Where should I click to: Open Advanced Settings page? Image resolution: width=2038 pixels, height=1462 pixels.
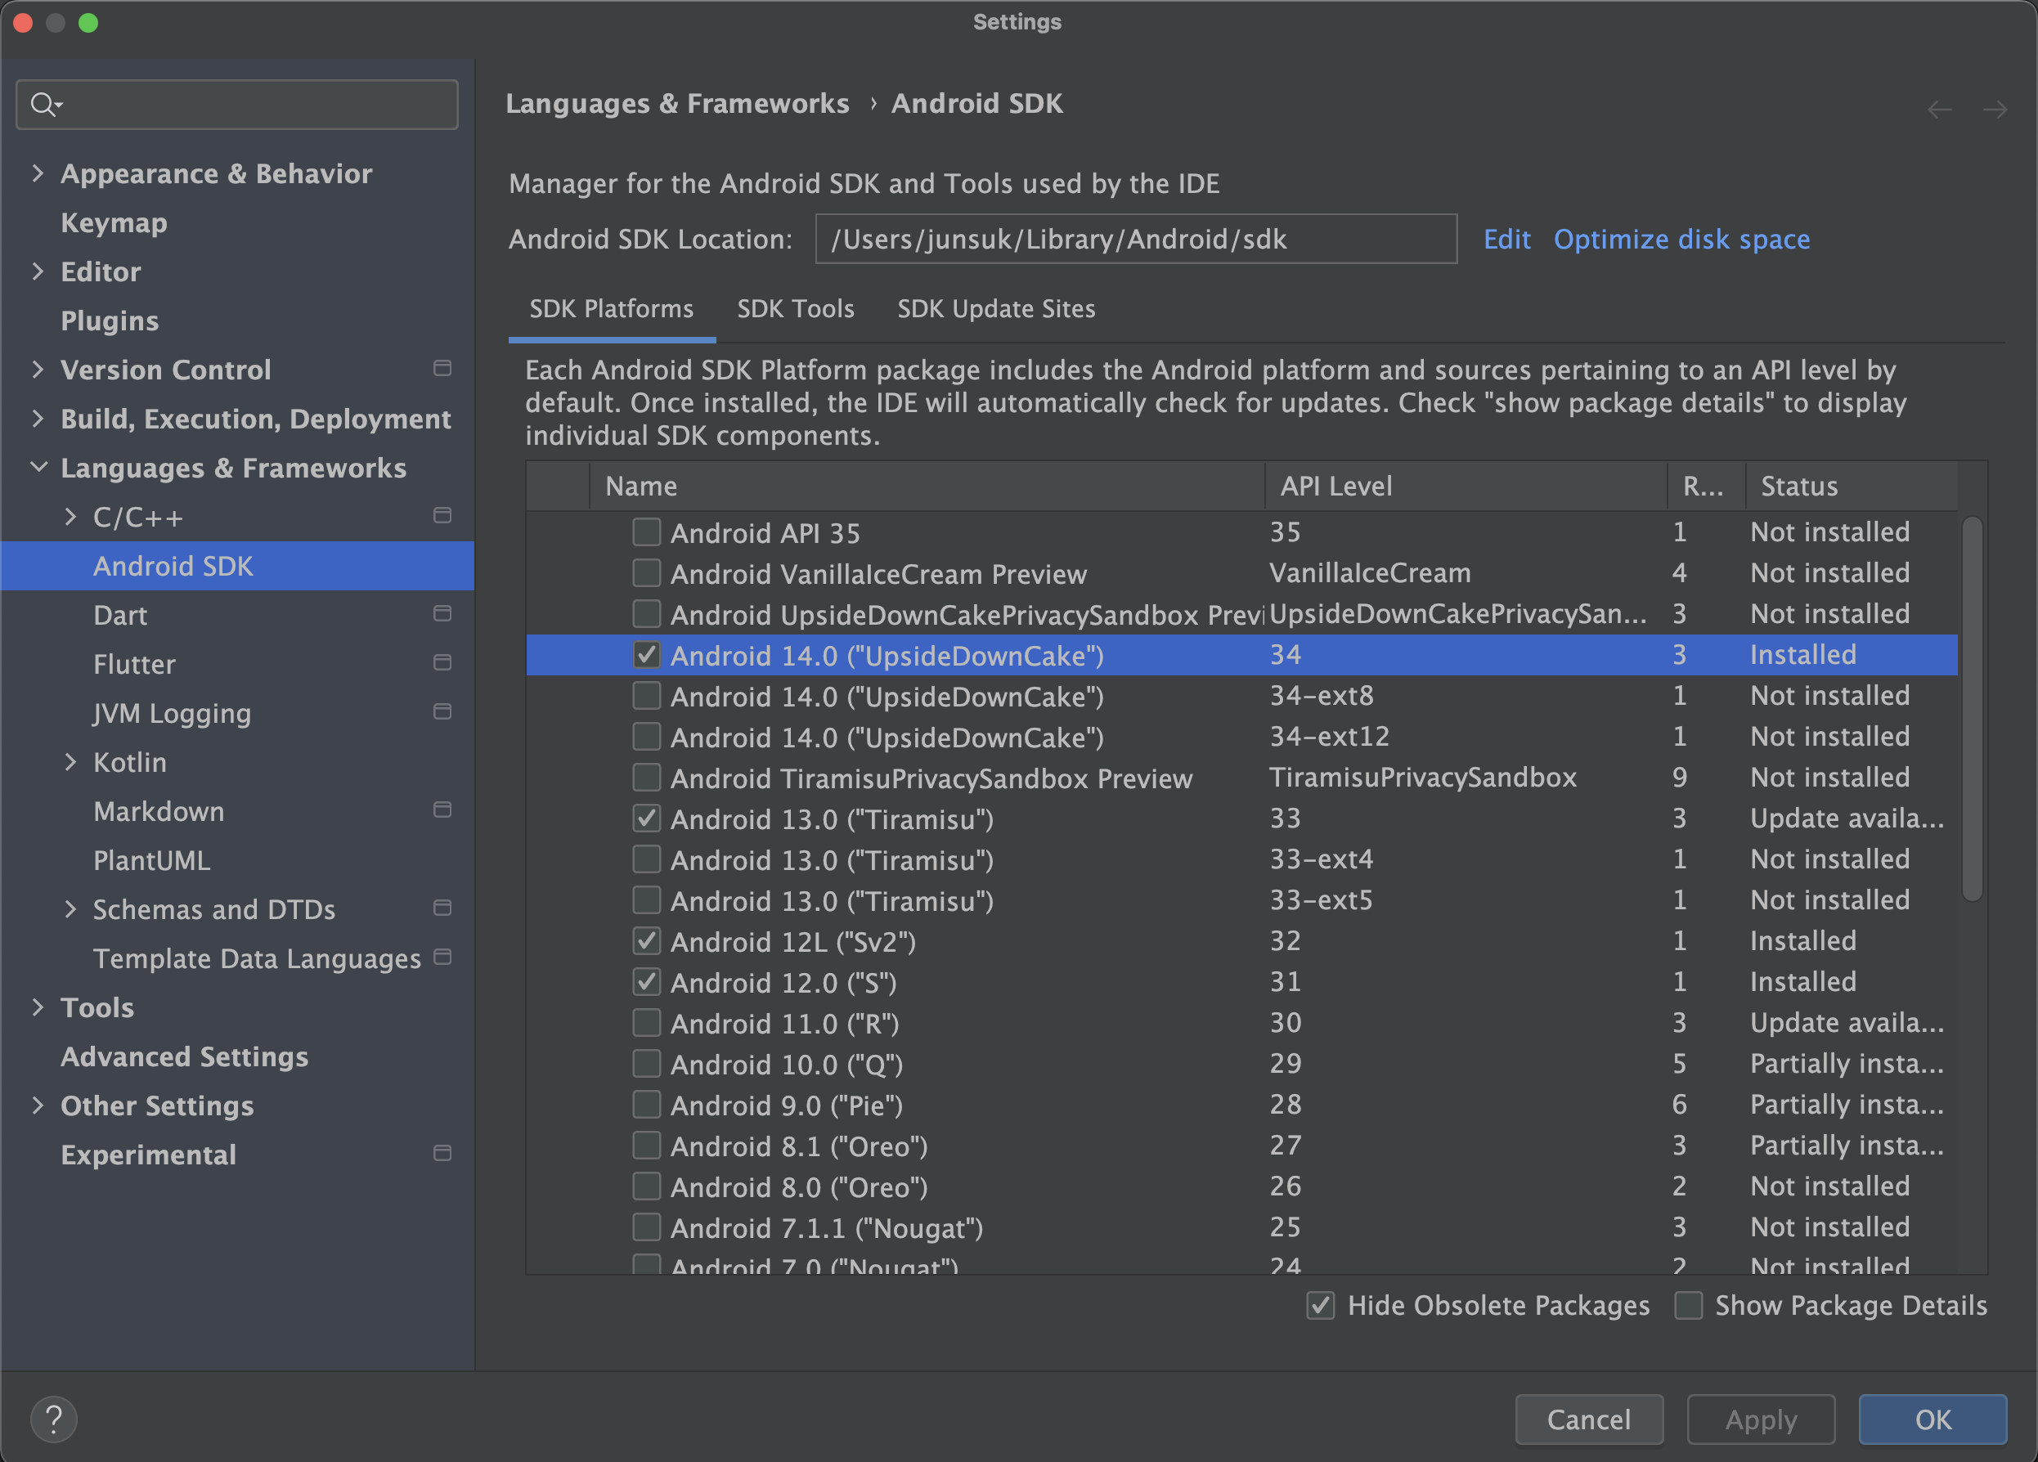[x=184, y=1056]
